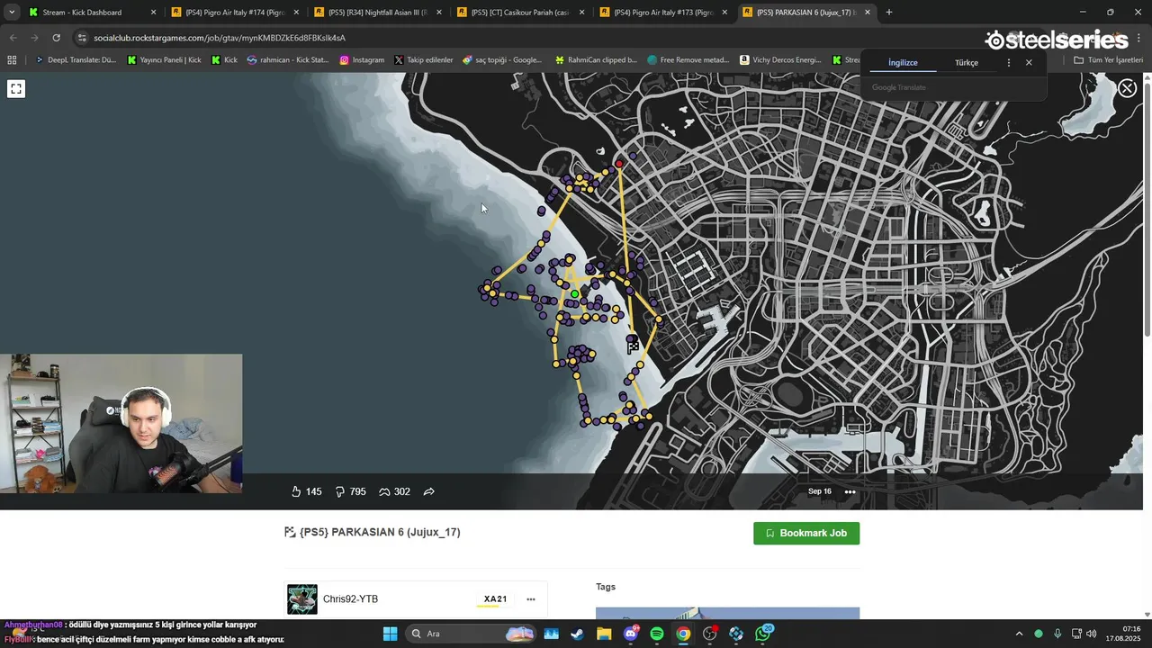Switch to the Pigro Air Italy #174 tab
The width and height of the screenshot is (1152, 648).
235,13
